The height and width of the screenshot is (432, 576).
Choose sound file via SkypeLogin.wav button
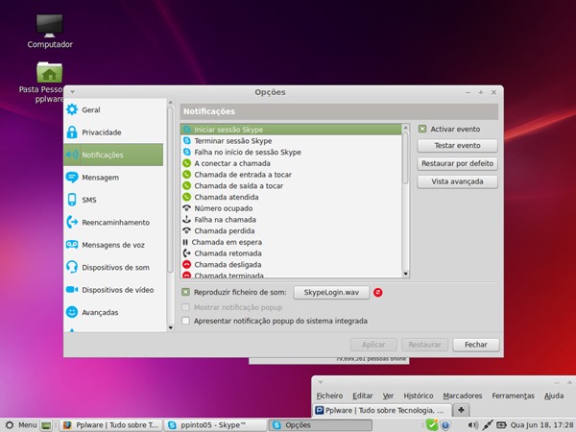coord(331,293)
